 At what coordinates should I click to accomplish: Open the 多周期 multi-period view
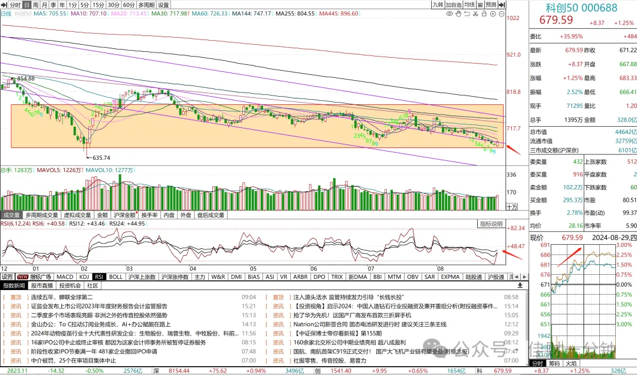coord(147,5)
